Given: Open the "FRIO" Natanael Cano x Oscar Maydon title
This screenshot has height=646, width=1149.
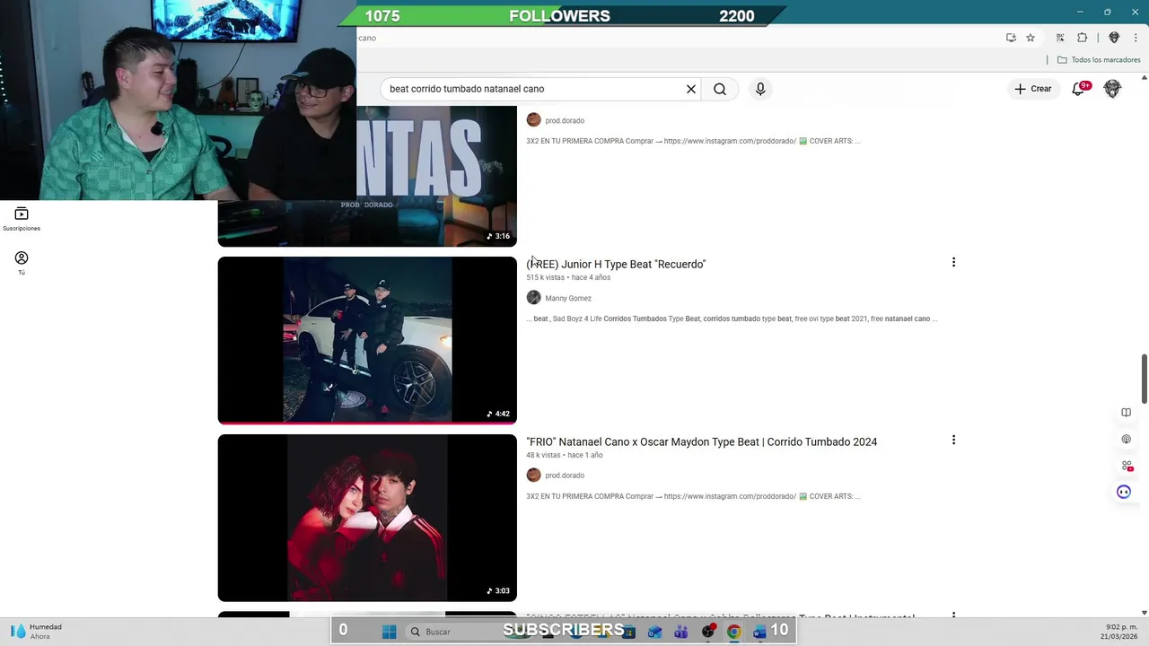Looking at the screenshot, I should coord(702,441).
